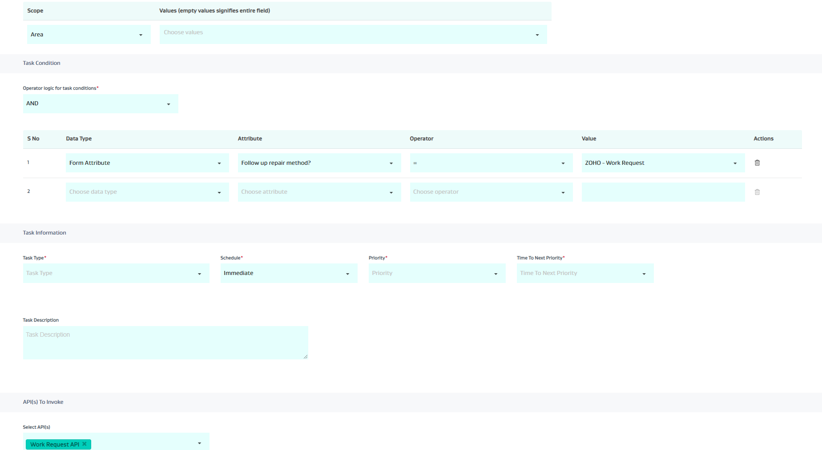Remove the Work Request API tag

pos(85,444)
